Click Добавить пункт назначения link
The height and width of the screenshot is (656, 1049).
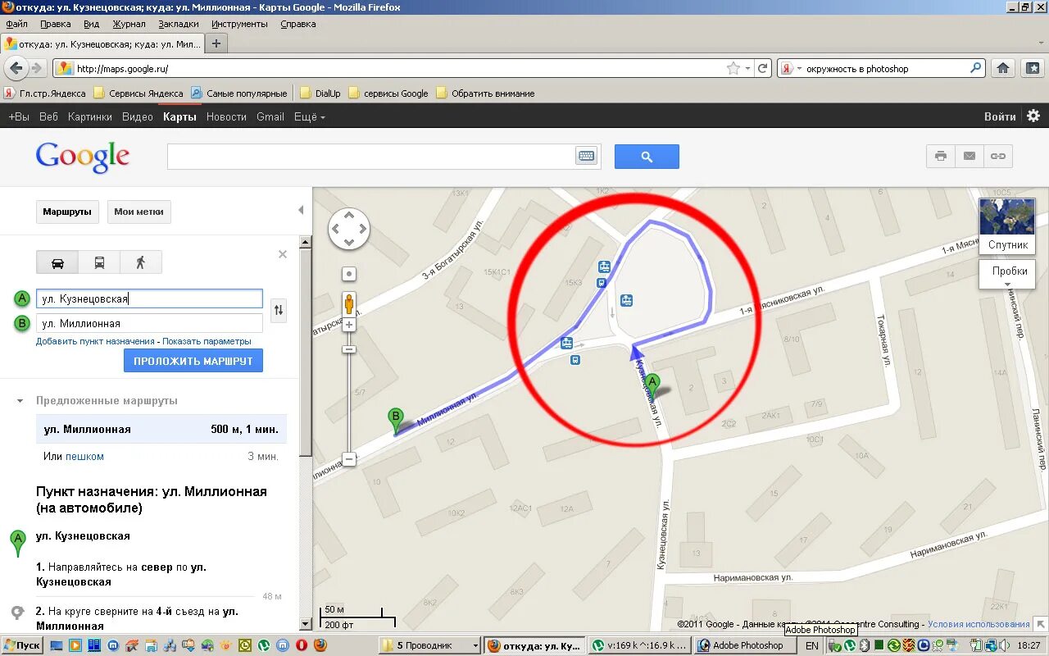[x=95, y=341]
